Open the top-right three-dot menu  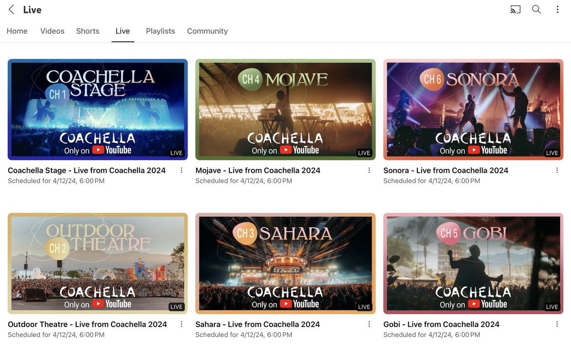point(557,9)
